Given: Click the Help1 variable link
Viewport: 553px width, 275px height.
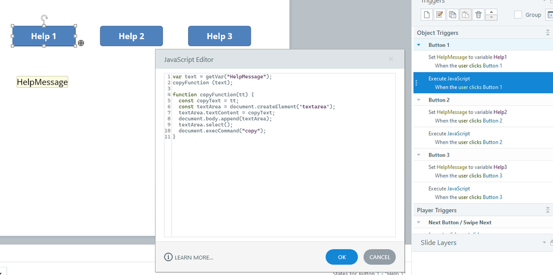Looking at the screenshot, I should pyautogui.click(x=500, y=57).
